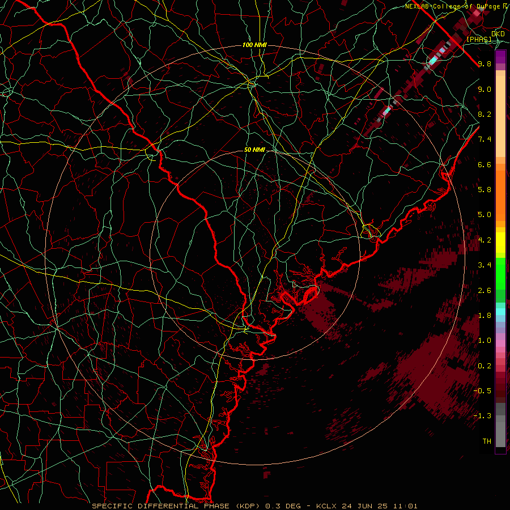Select the pink band of the color bar

(x=500, y=343)
